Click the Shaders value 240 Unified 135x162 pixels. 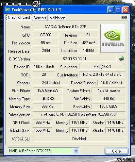51,83
